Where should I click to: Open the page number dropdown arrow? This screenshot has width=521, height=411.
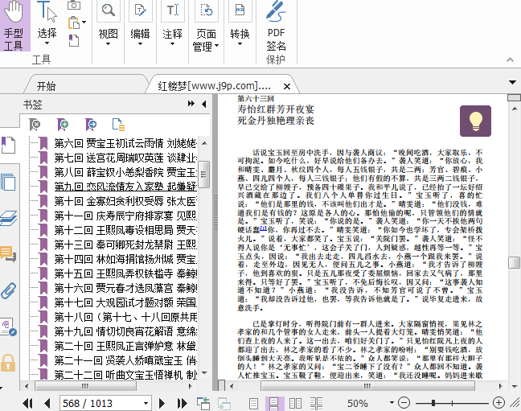[x=146, y=403]
